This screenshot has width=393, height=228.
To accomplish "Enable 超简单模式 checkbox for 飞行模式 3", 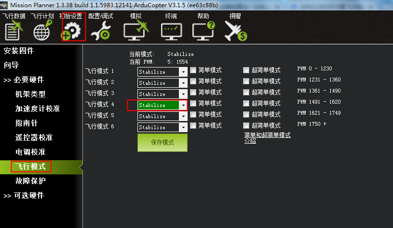I will pos(246,92).
